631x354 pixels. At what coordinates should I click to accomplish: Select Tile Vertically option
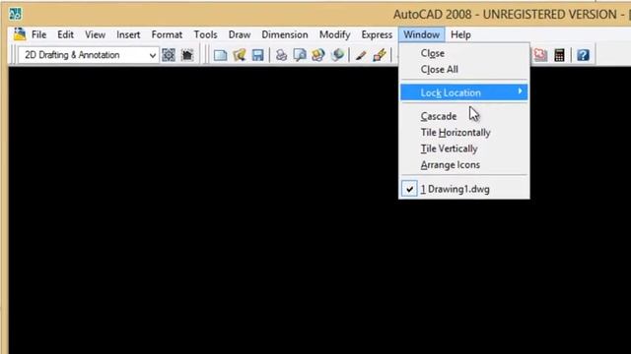[x=464, y=148]
